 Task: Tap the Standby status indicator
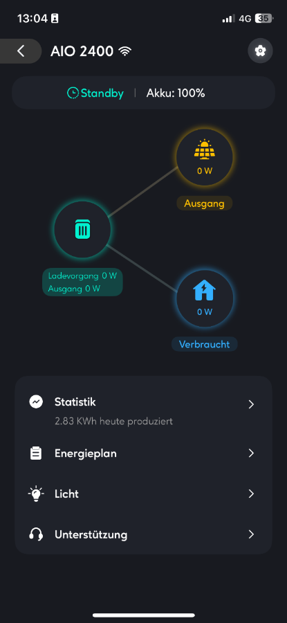tap(95, 93)
